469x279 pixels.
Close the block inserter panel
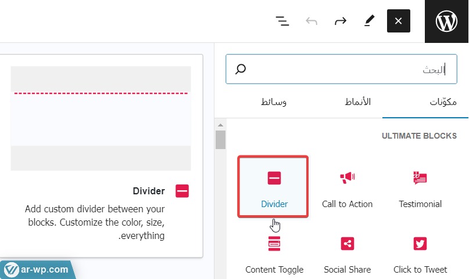[x=398, y=21]
